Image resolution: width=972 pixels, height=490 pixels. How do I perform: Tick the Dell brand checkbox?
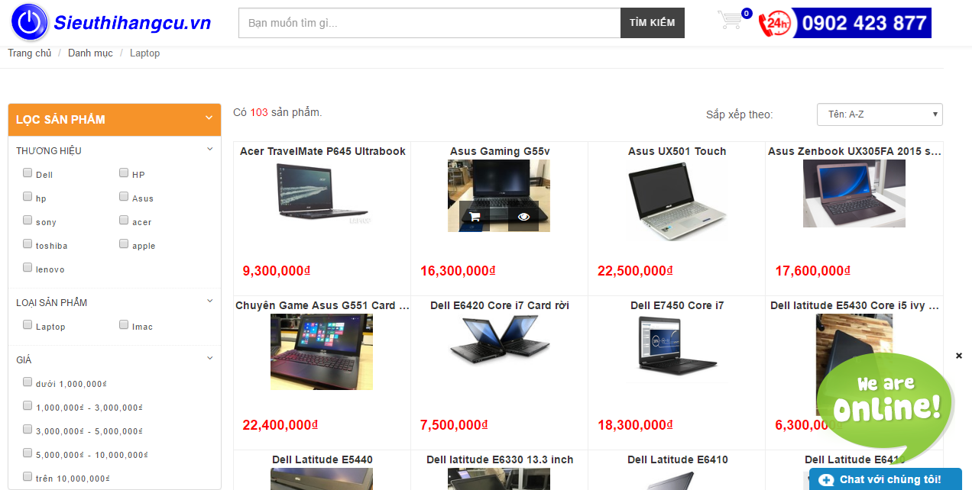click(x=28, y=173)
